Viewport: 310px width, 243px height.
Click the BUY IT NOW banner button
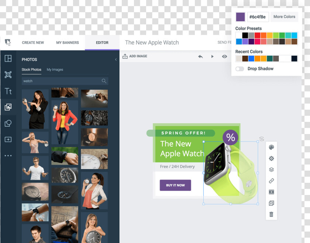[x=175, y=185]
